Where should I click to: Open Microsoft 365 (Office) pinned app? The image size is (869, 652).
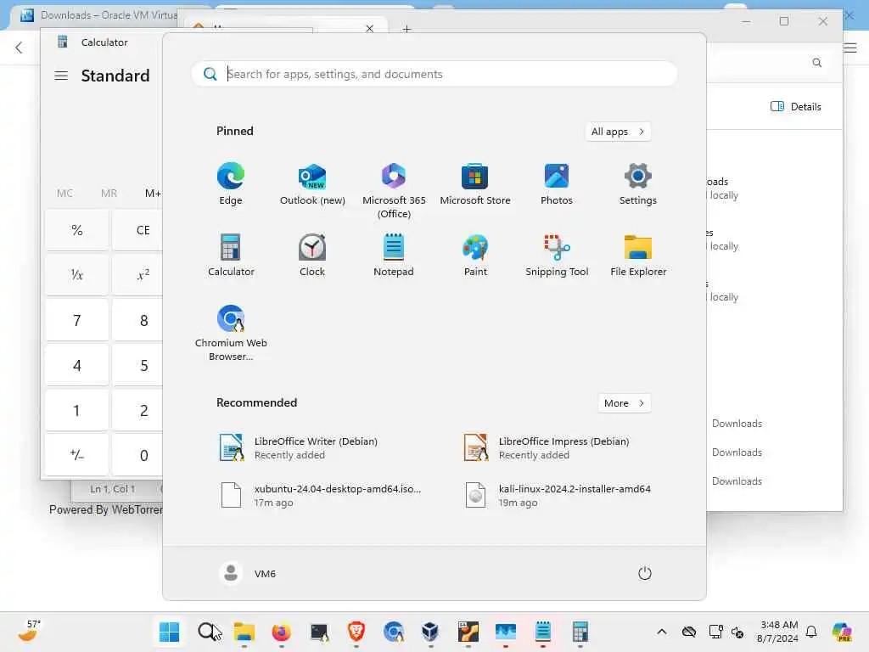[x=394, y=191]
